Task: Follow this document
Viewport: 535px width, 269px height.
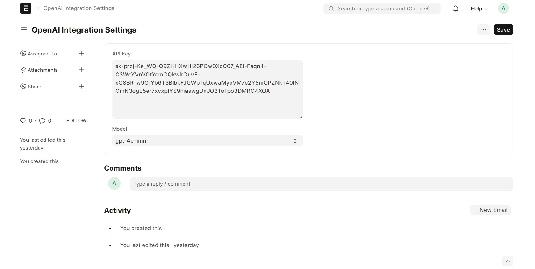Action: (x=76, y=121)
